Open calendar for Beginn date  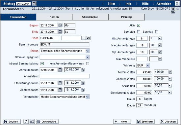point(60,25)
